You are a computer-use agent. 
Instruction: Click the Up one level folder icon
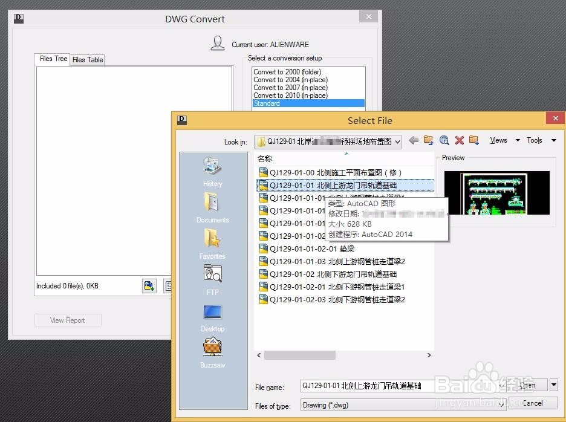pos(429,140)
